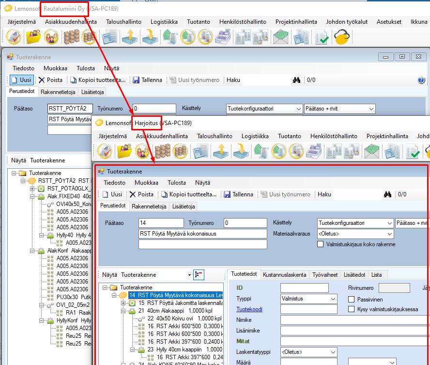Click circled boxes icon in Harjoitus toolbar
The width and height of the screenshot is (430, 365).
point(181,152)
